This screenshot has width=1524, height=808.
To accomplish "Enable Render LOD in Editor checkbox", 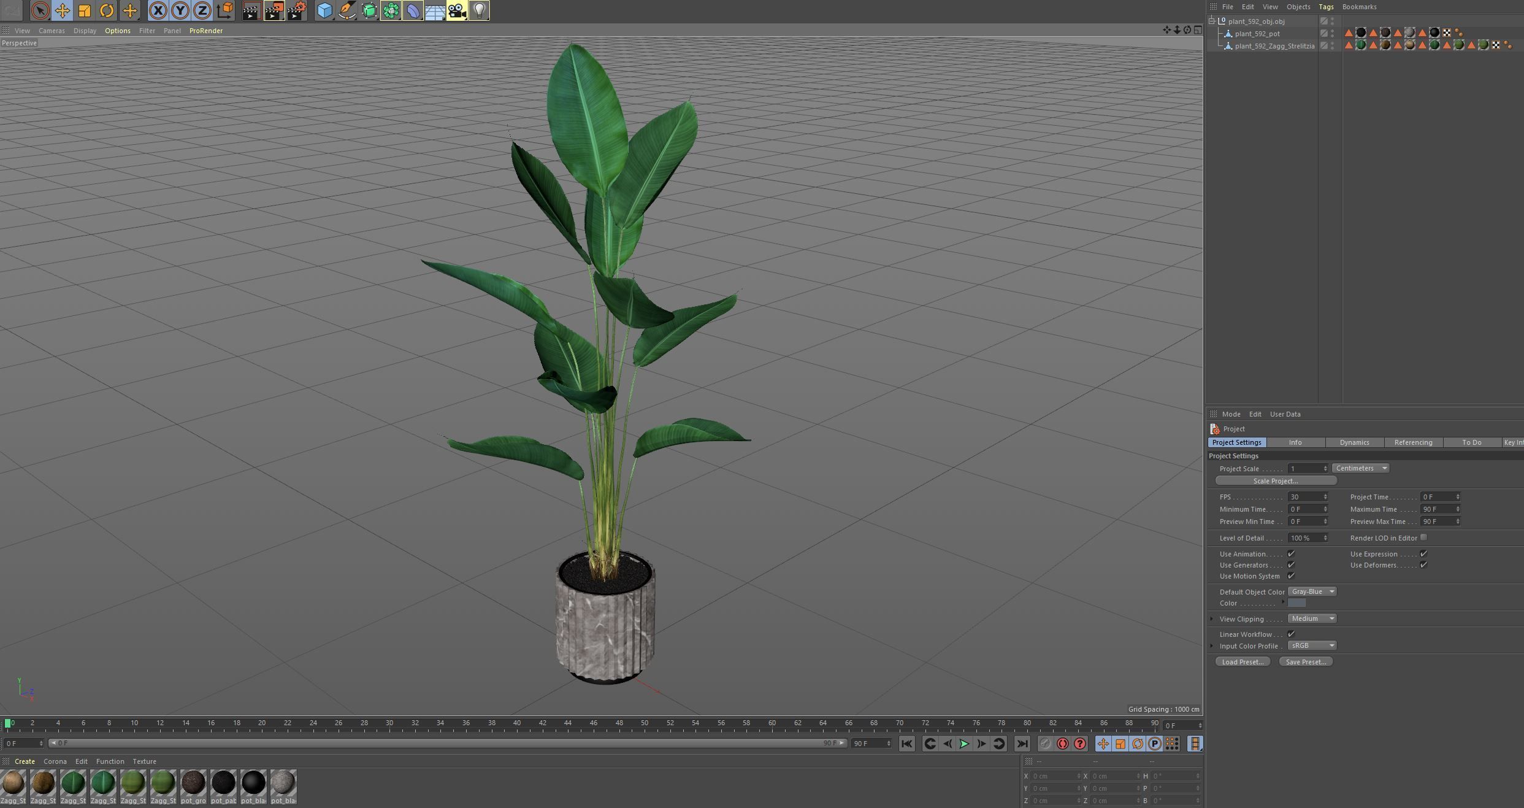I will (x=1423, y=537).
